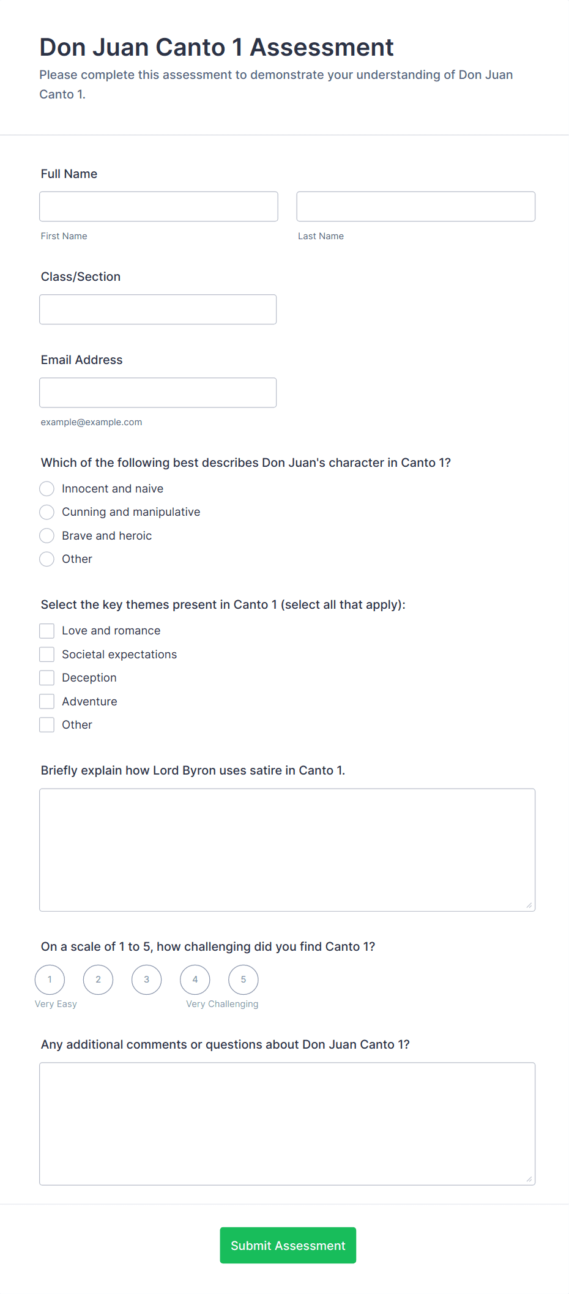
Task: Click the First Name input field
Action: click(158, 206)
